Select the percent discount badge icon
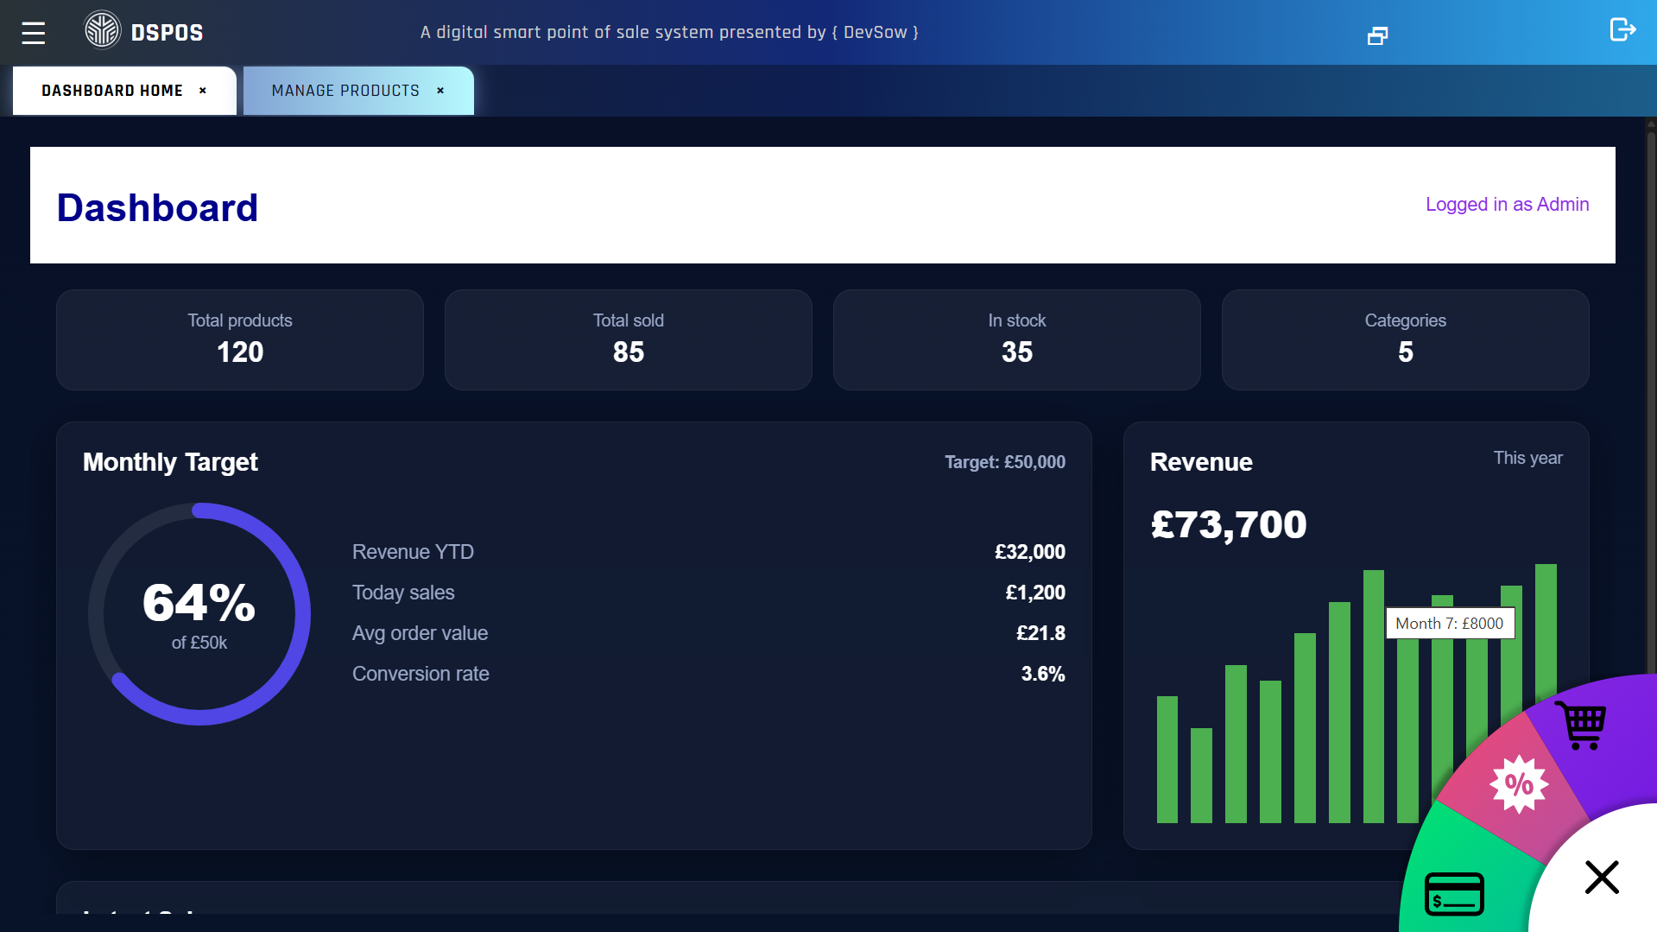The width and height of the screenshot is (1657, 932). (x=1519, y=784)
